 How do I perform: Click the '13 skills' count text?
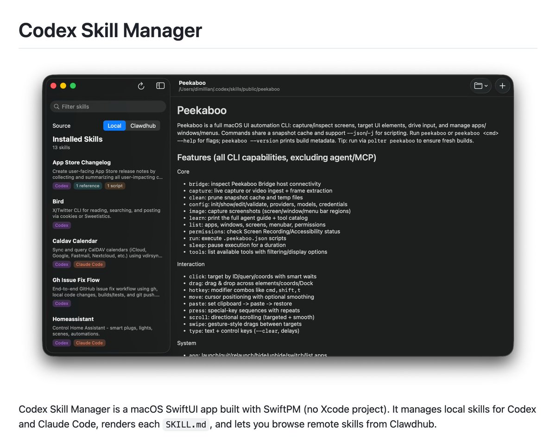61,147
